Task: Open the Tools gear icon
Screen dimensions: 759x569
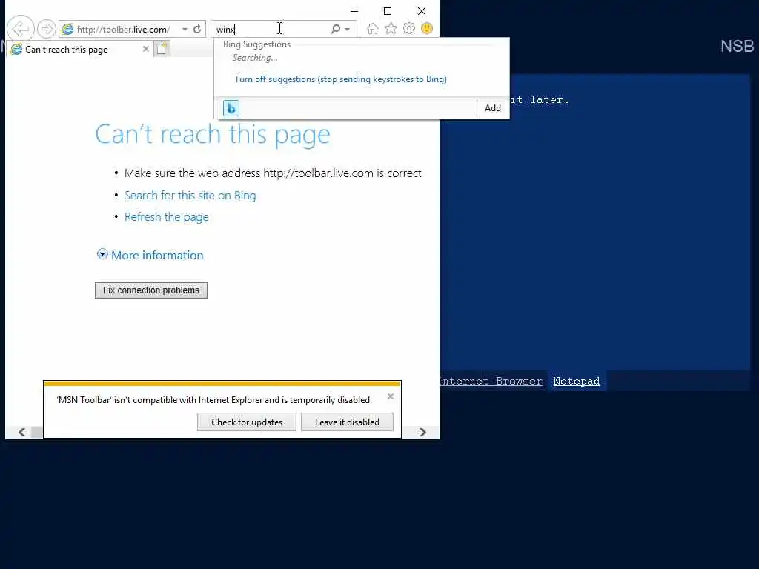Action: pos(409,29)
